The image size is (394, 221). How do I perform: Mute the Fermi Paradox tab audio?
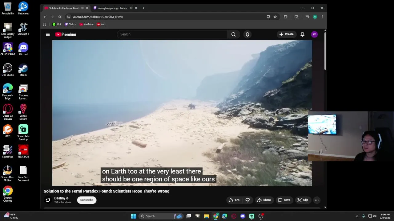[82, 8]
